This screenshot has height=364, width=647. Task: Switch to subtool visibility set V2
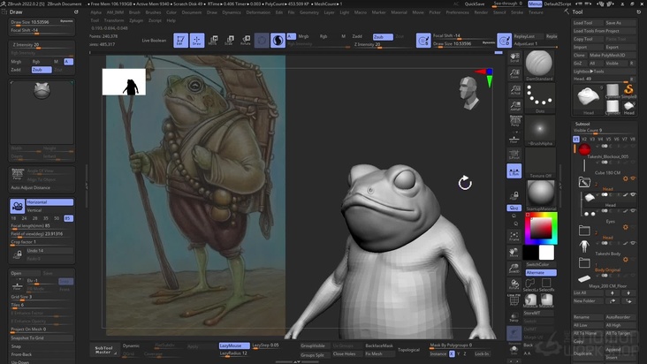coord(584,140)
